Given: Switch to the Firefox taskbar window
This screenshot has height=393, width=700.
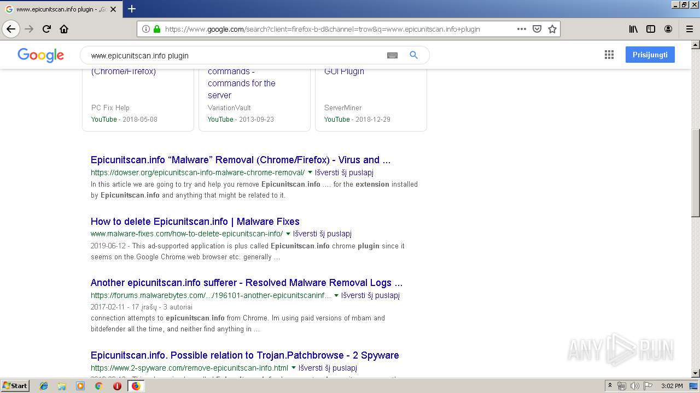Looking at the screenshot, I should [136, 386].
